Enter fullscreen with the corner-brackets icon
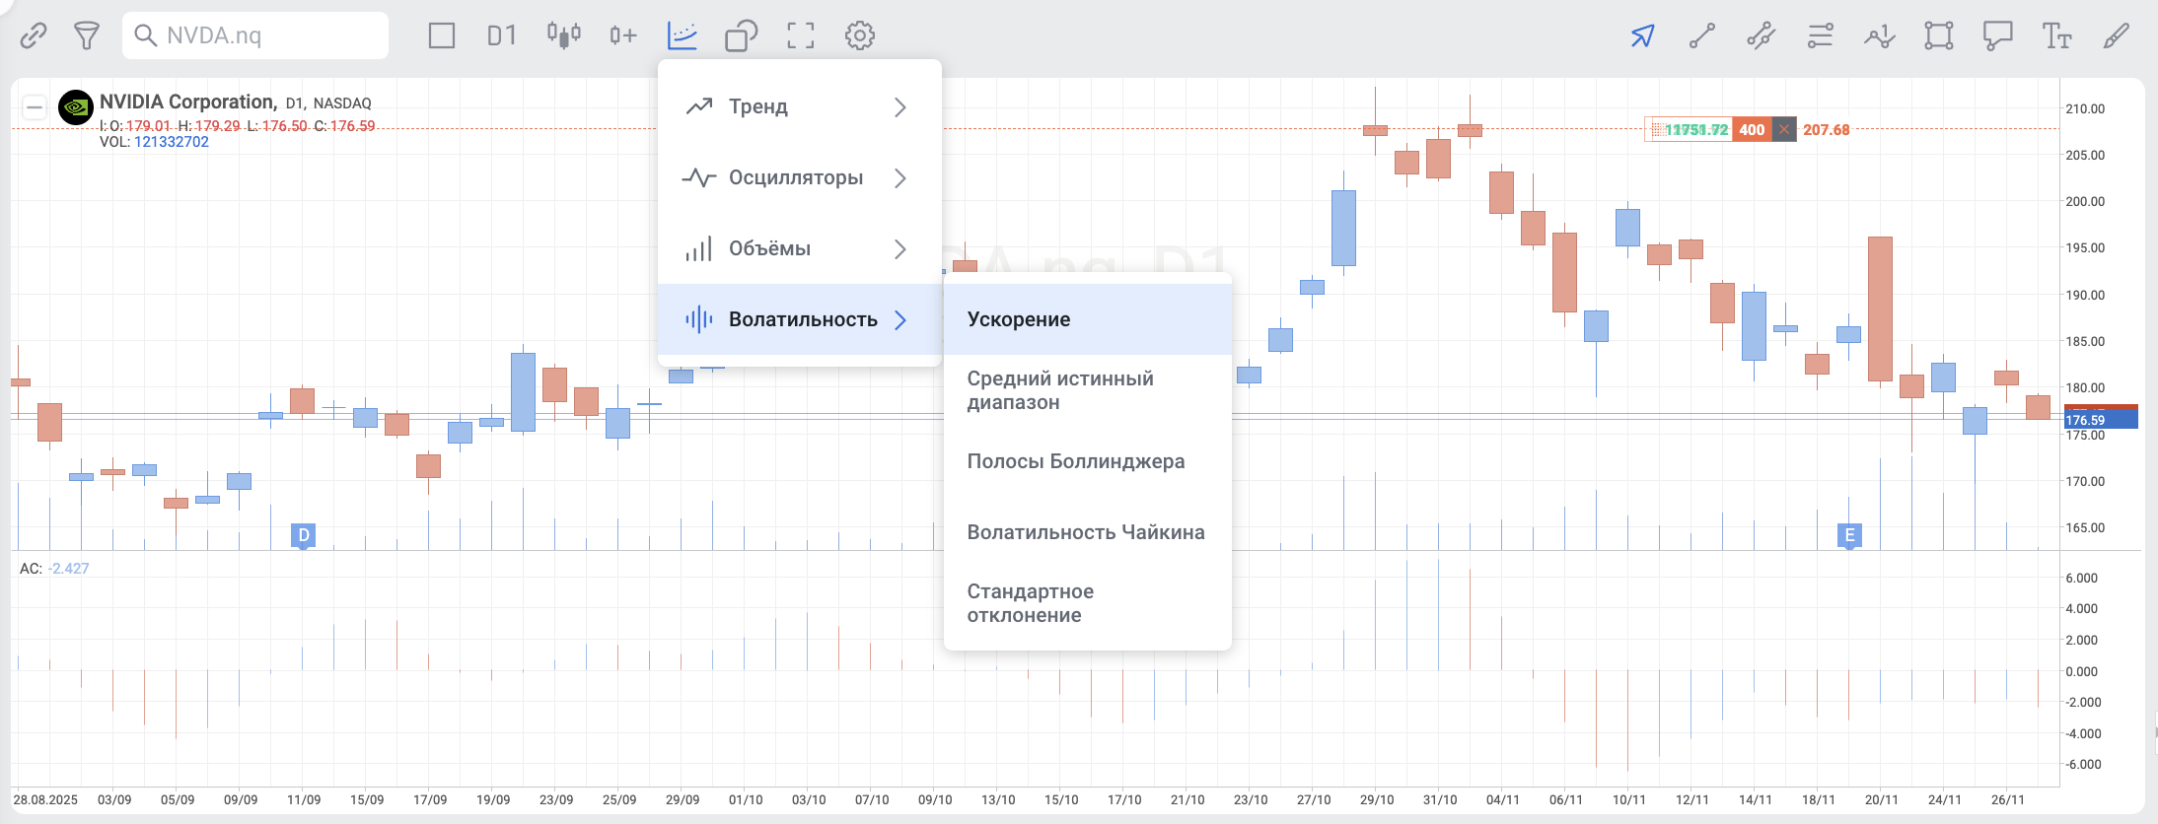The image size is (2158, 824). pyautogui.click(x=801, y=35)
